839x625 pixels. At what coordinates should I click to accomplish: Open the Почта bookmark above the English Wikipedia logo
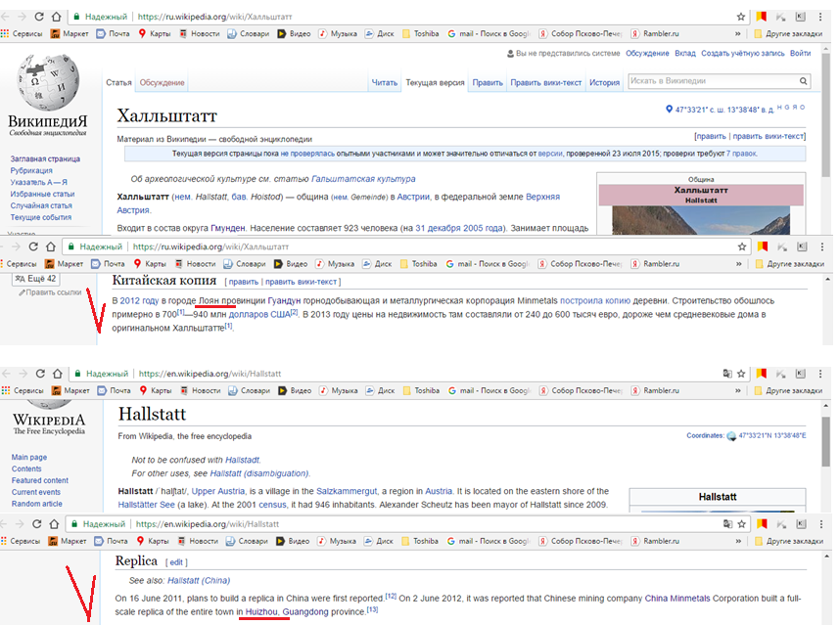click(114, 390)
